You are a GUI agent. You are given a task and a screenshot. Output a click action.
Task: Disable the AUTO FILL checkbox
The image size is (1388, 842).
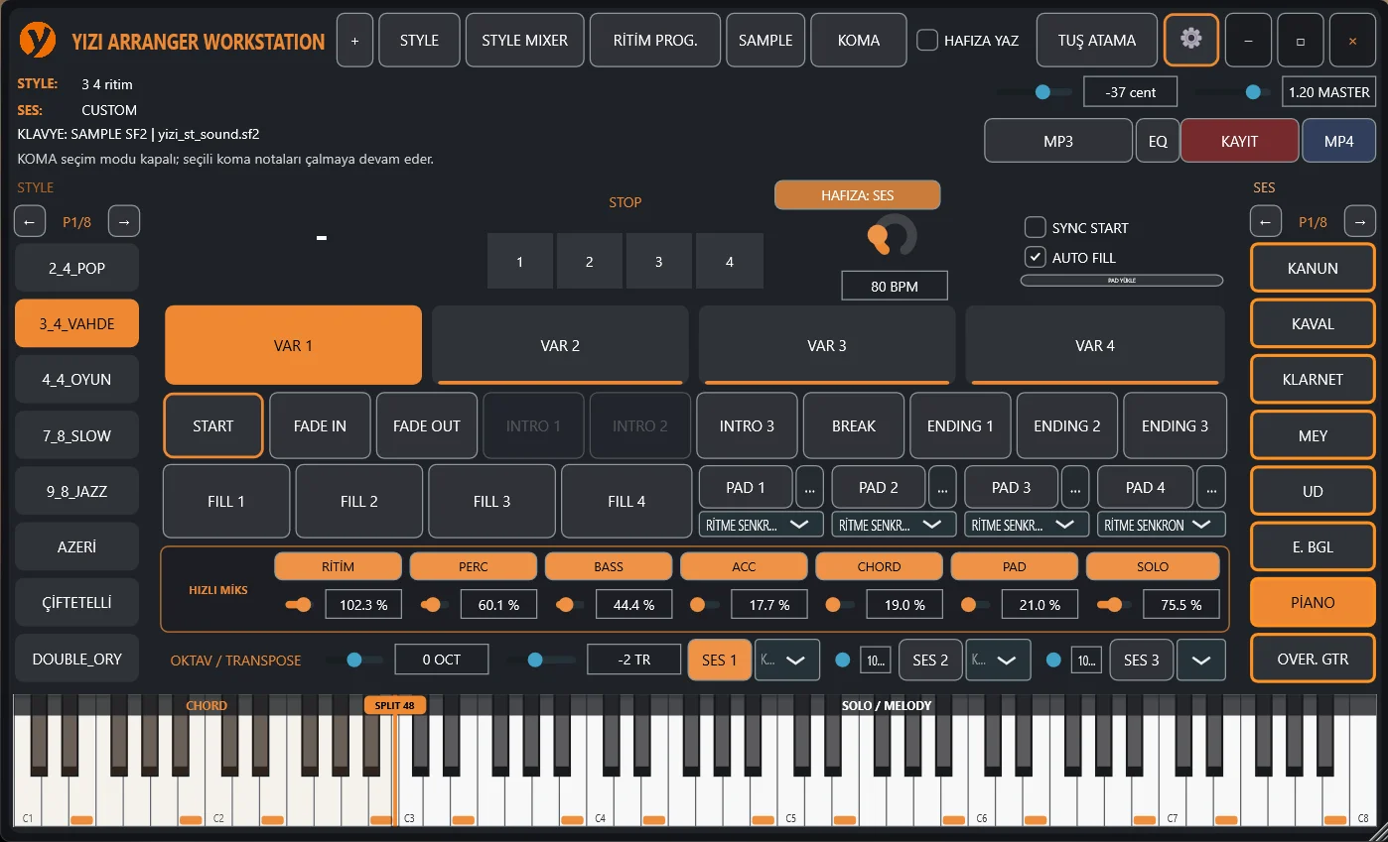[1036, 257]
